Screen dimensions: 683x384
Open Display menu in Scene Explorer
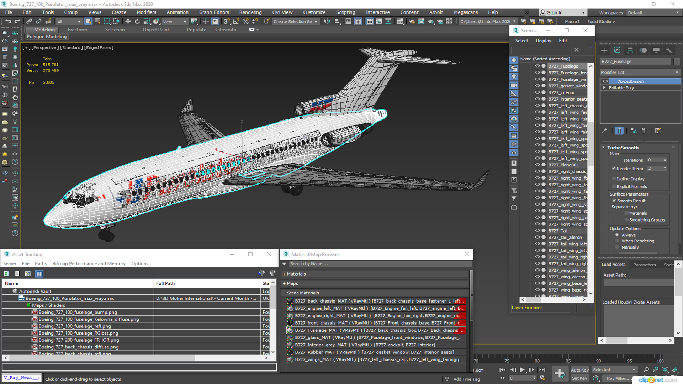point(543,41)
